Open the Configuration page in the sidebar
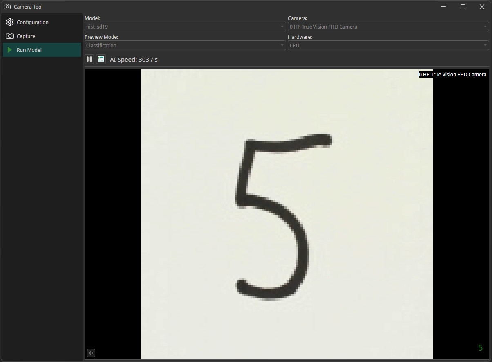The width and height of the screenshot is (492, 362). pyautogui.click(x=42, y=22)
